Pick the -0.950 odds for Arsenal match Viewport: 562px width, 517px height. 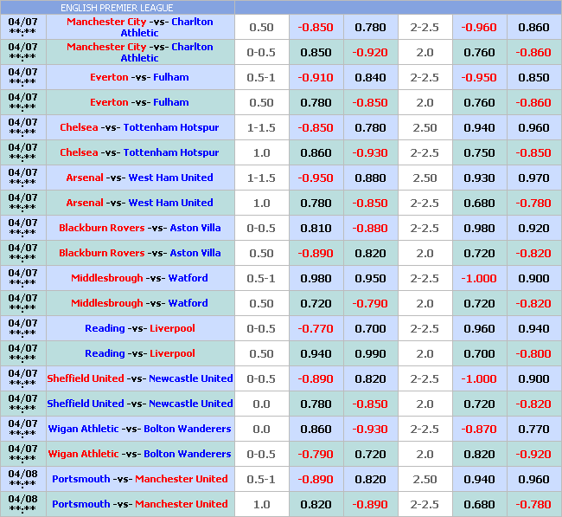tap(316, 178)
